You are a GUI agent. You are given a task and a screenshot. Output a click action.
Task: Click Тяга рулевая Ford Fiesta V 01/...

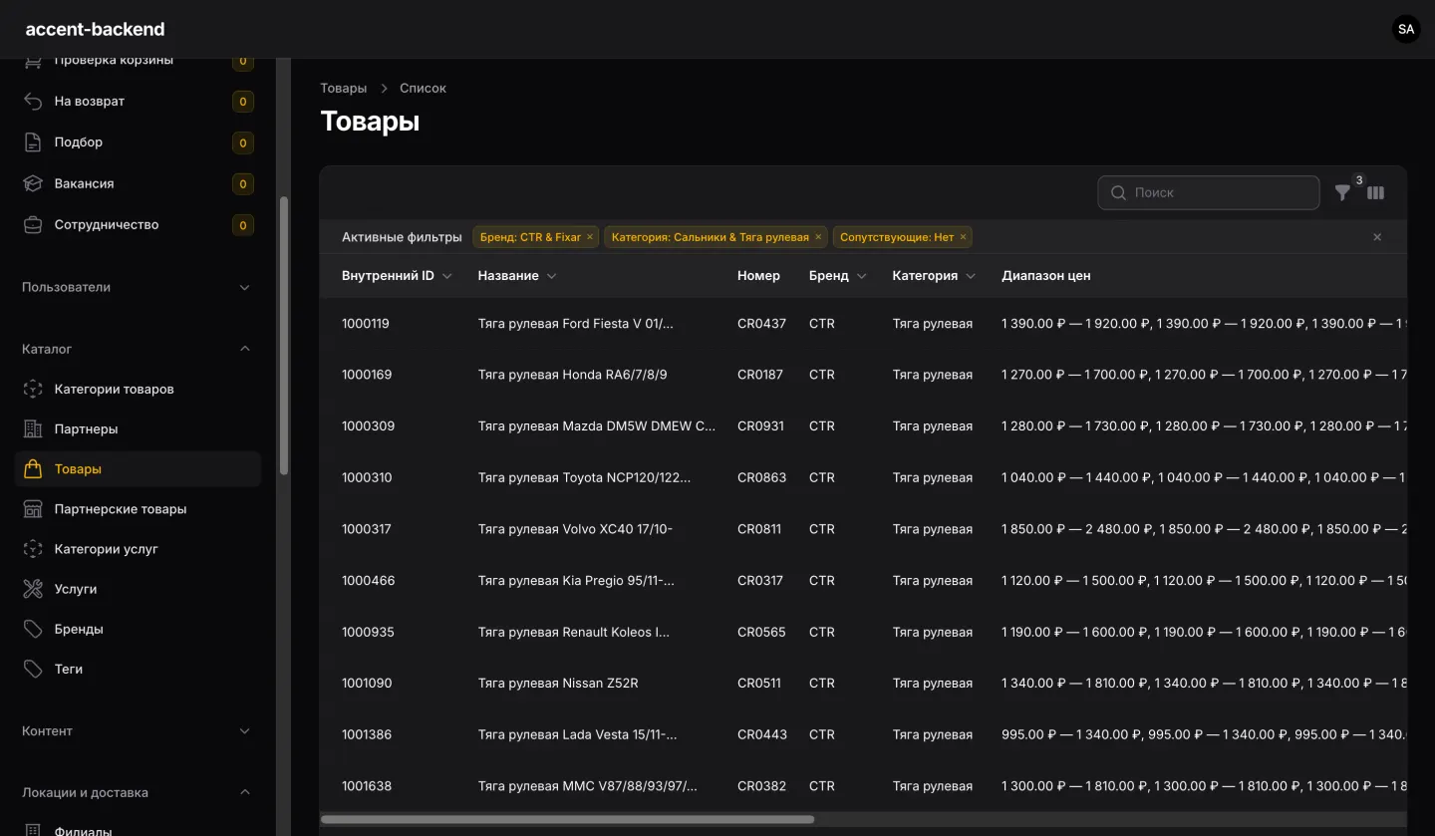[x=576, y=324]
